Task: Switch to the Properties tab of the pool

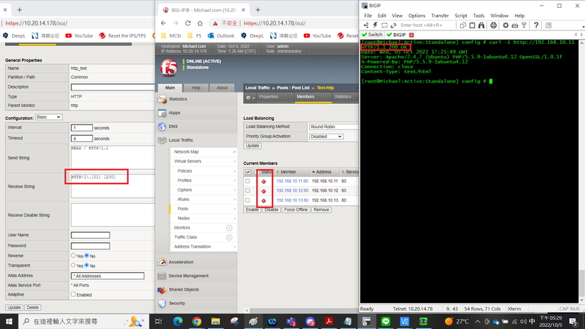Action: (269, 97)
